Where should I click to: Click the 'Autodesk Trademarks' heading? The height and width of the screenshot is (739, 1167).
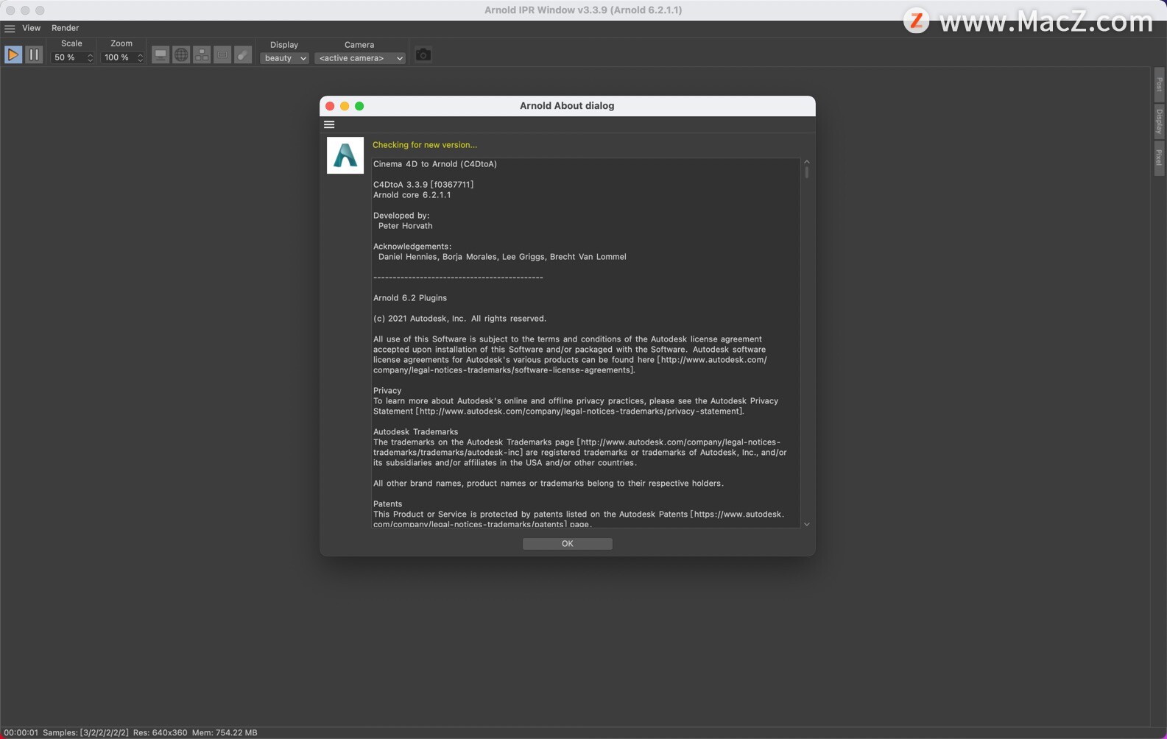[416, 432]
